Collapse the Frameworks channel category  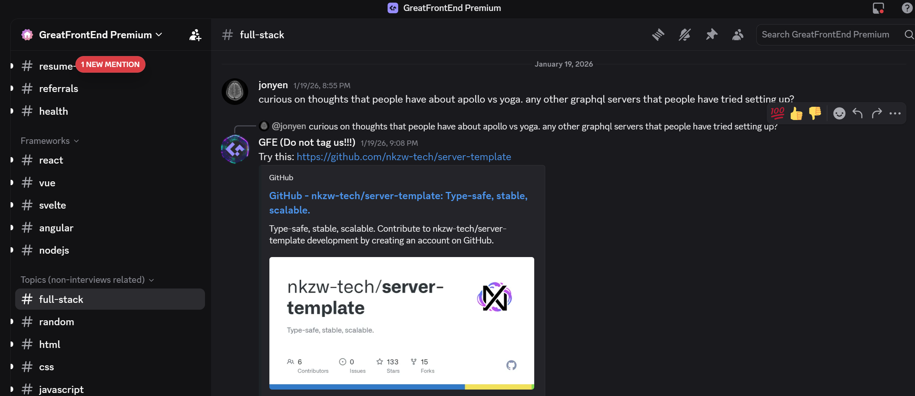(49, 140)
